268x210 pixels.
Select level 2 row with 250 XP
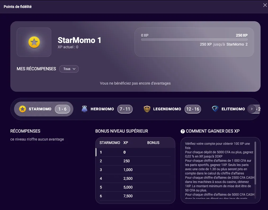[x=135, y=161]
